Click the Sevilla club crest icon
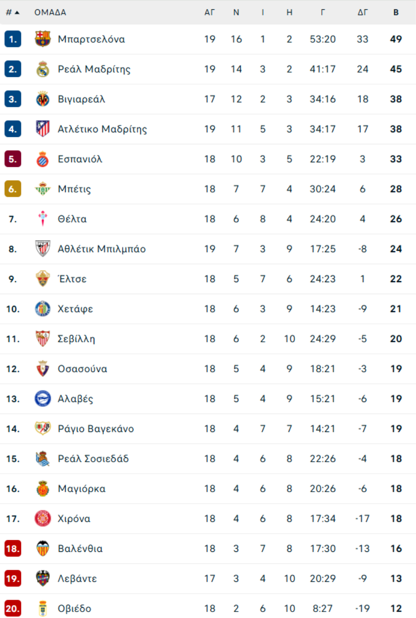The height and width of the screenshot is (618, 416). coord(43,339)
